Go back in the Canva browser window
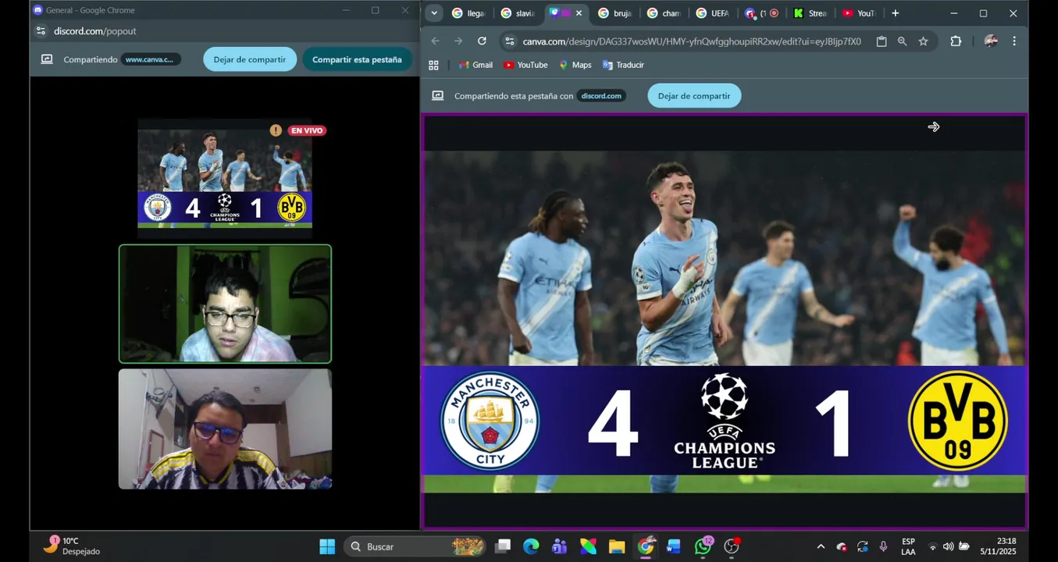This screenshot has height=562, width=1058. (x=436, y=41)
